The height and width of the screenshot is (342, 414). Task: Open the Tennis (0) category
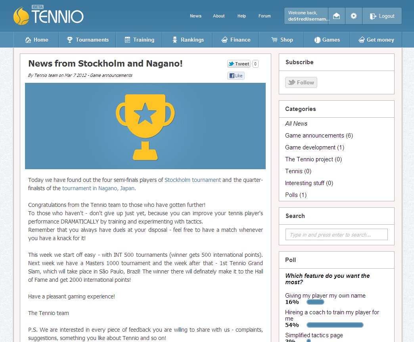(x=298, y=171)
